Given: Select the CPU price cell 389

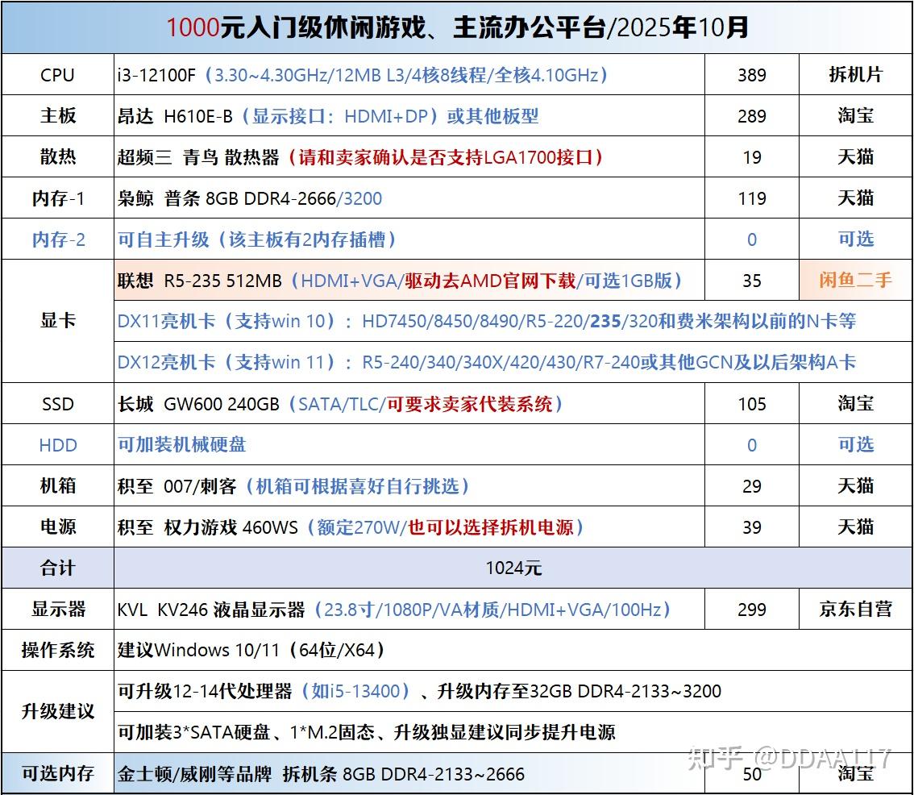Looking at the screenshot, I should [751, 75].
